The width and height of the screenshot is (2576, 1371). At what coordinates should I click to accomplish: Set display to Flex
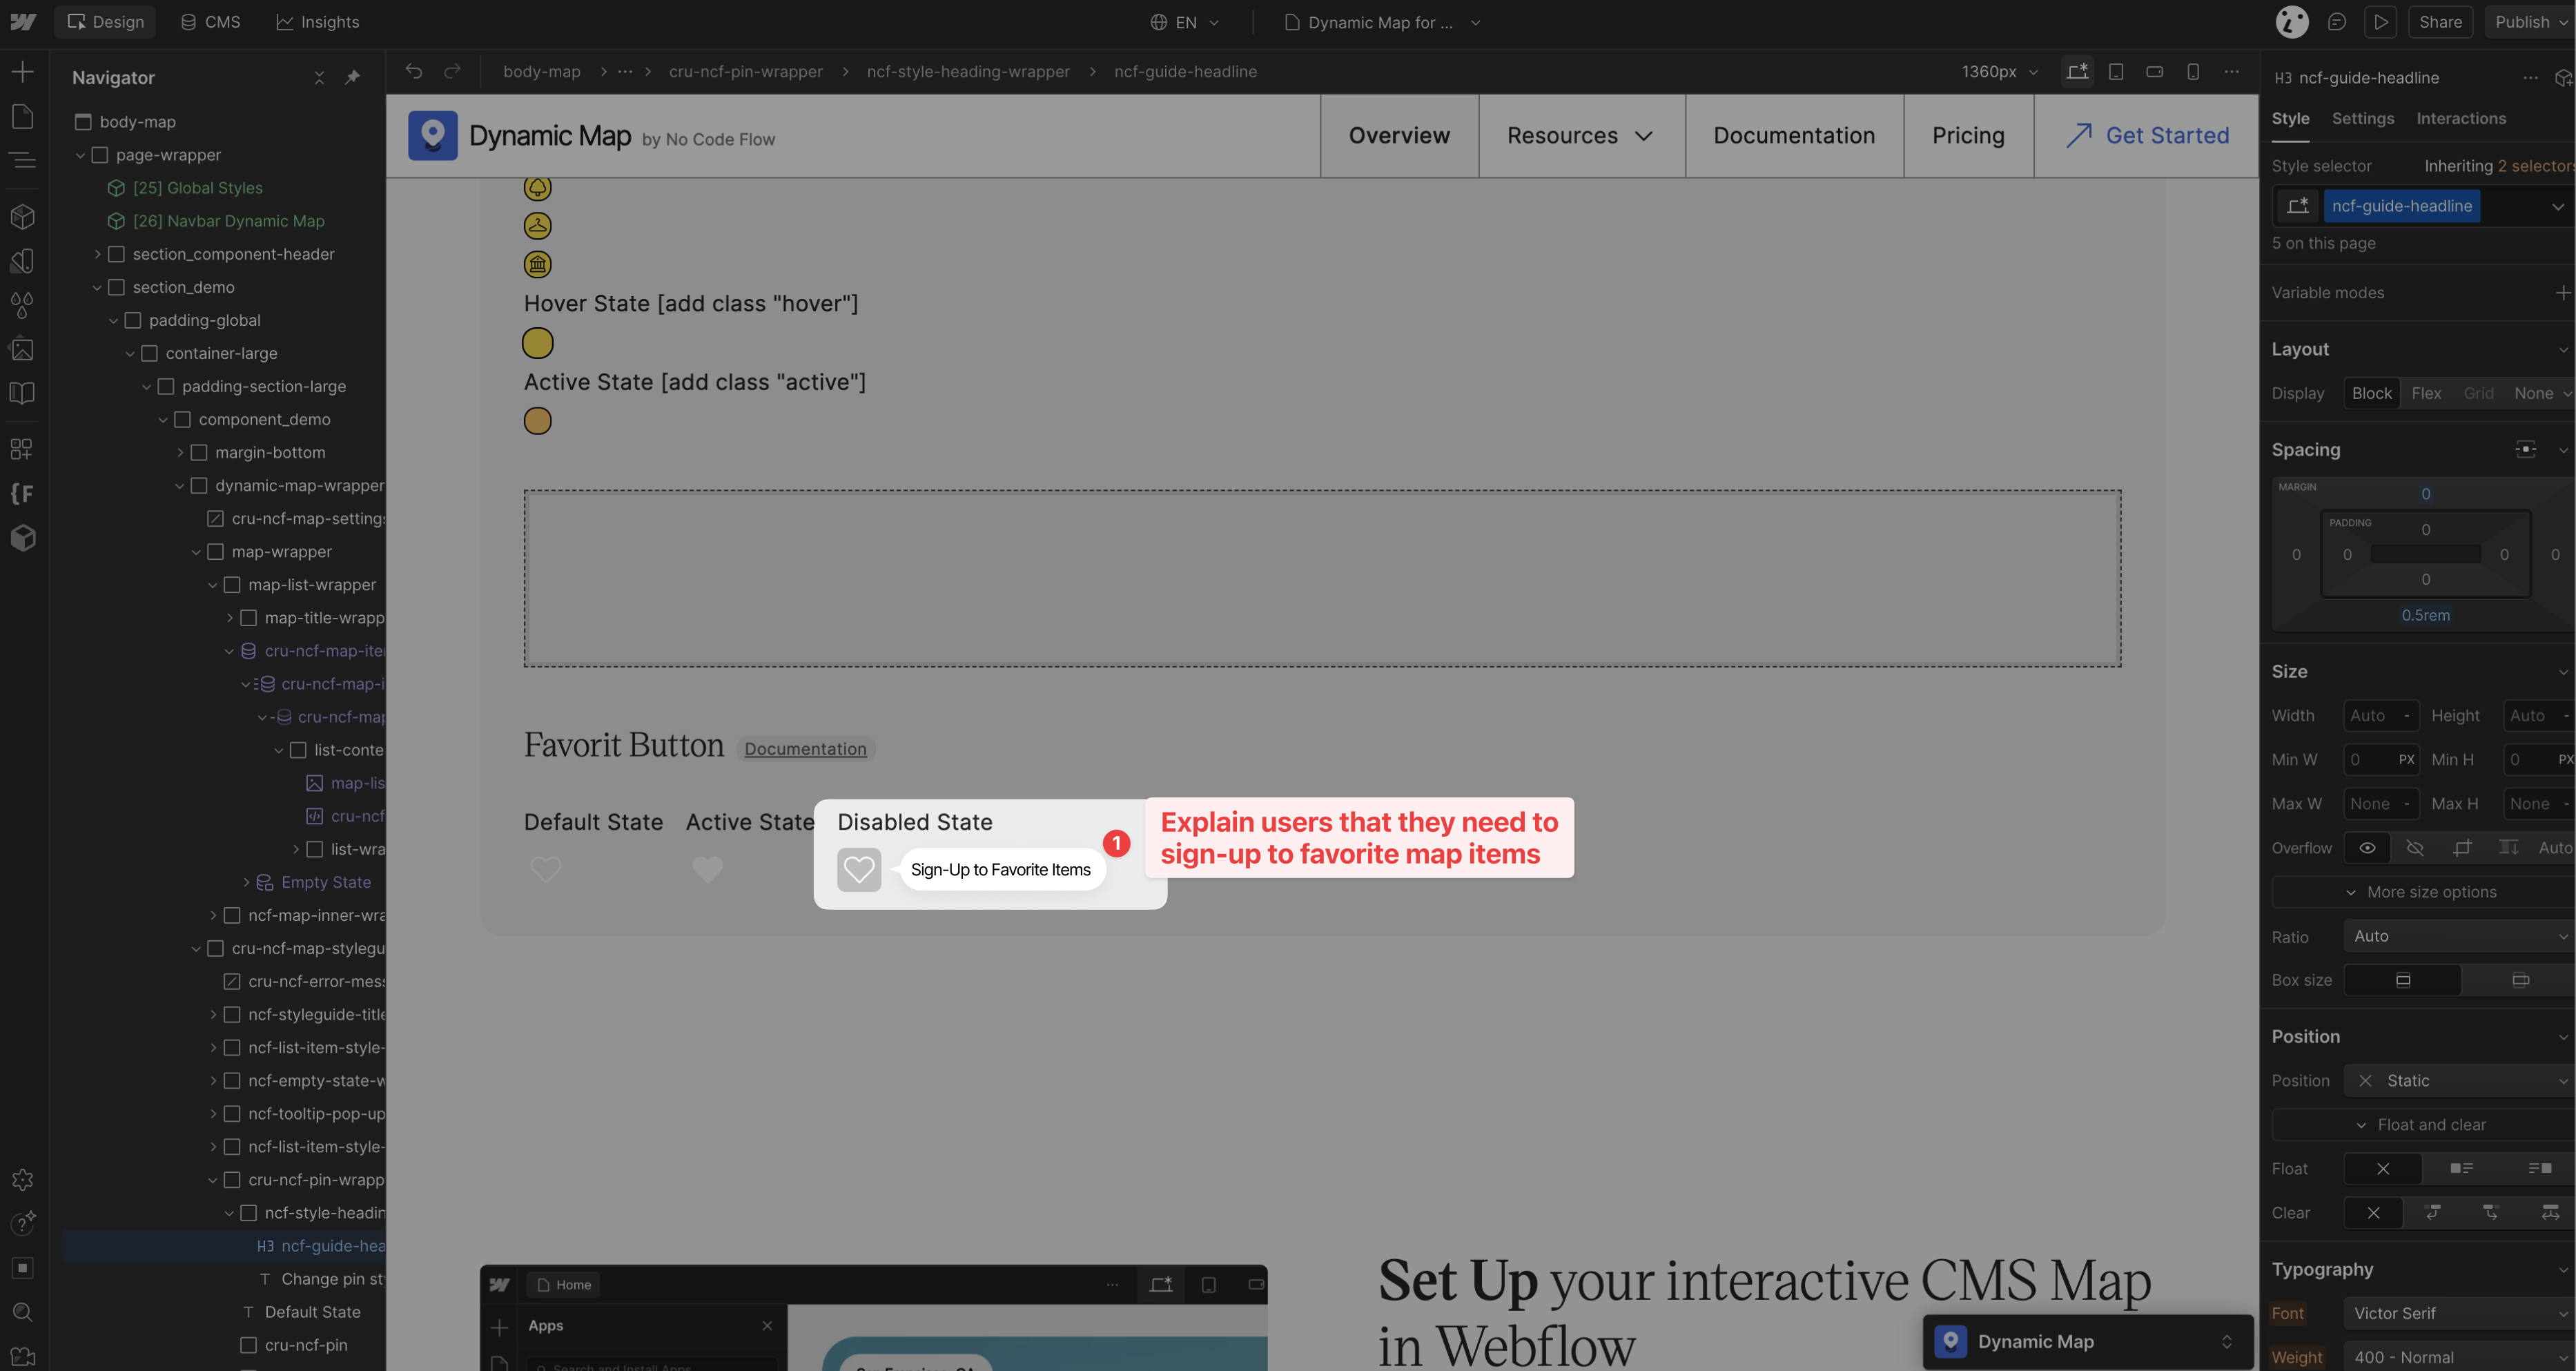(x=2426, y=393)
